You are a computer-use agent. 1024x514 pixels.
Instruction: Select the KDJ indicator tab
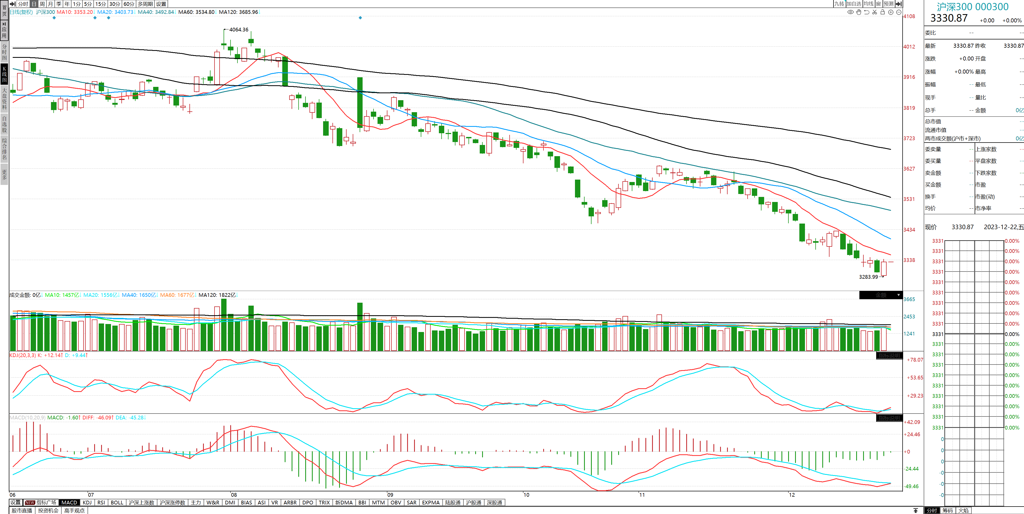click(87, 503)
